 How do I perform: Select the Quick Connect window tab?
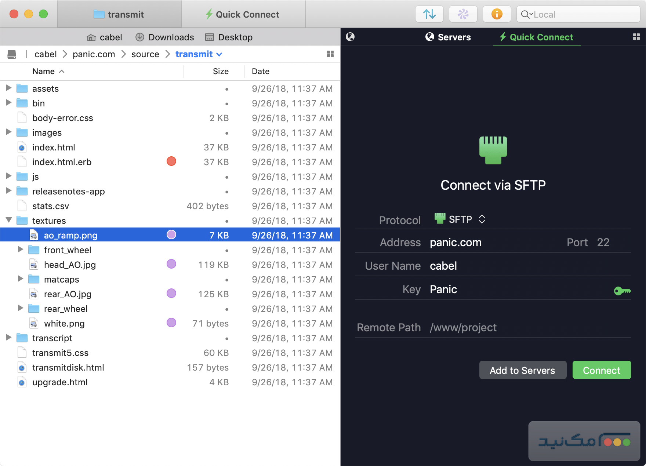click(243, 14)
